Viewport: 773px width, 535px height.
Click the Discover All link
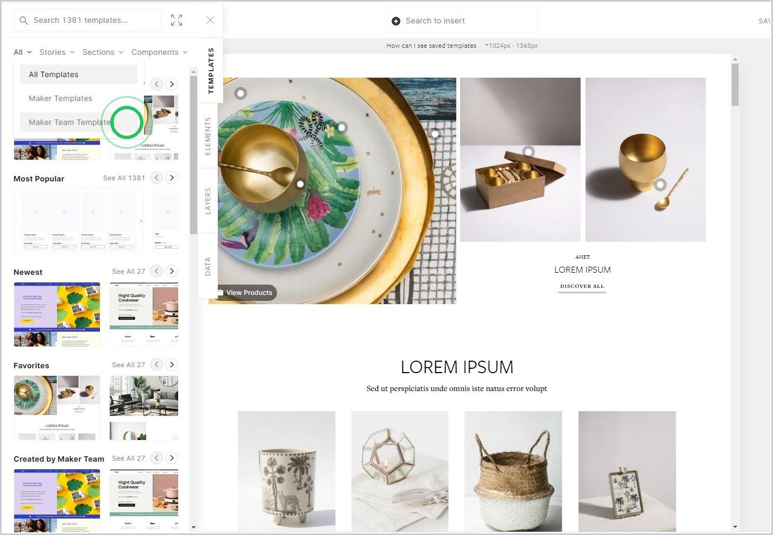582,287
